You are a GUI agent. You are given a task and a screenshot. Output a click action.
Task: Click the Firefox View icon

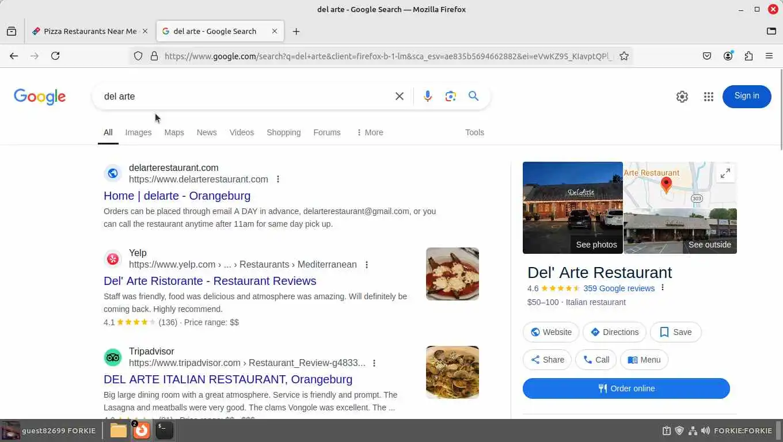12,31
